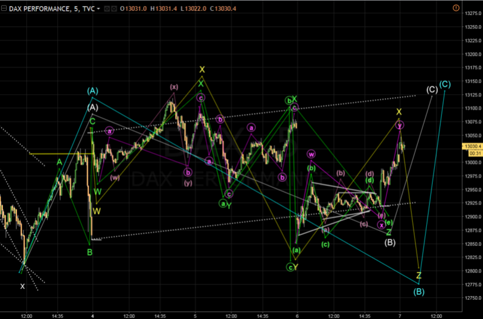483x319 pixels.
Task: Select the white (B) wave label
Action: [390, 242]
